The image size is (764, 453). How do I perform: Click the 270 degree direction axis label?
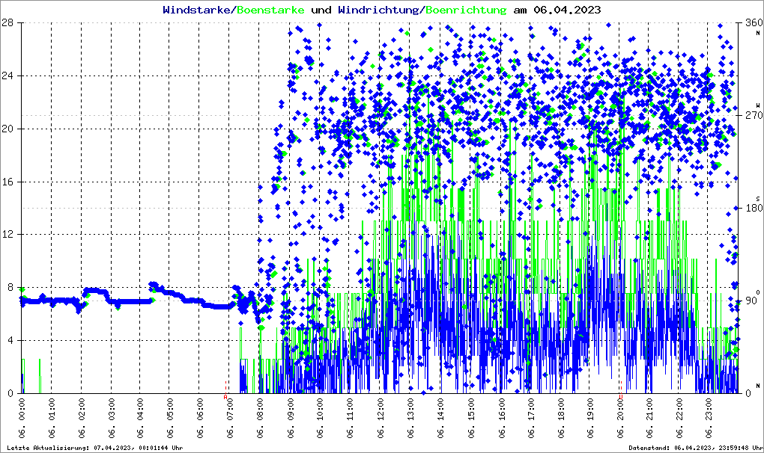(x=754, y=115)
